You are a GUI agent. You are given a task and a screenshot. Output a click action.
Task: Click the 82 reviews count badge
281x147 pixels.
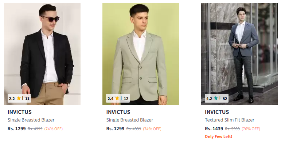(x=225, y=99)
